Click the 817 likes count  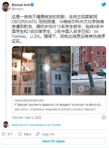[x=10, y=134]
